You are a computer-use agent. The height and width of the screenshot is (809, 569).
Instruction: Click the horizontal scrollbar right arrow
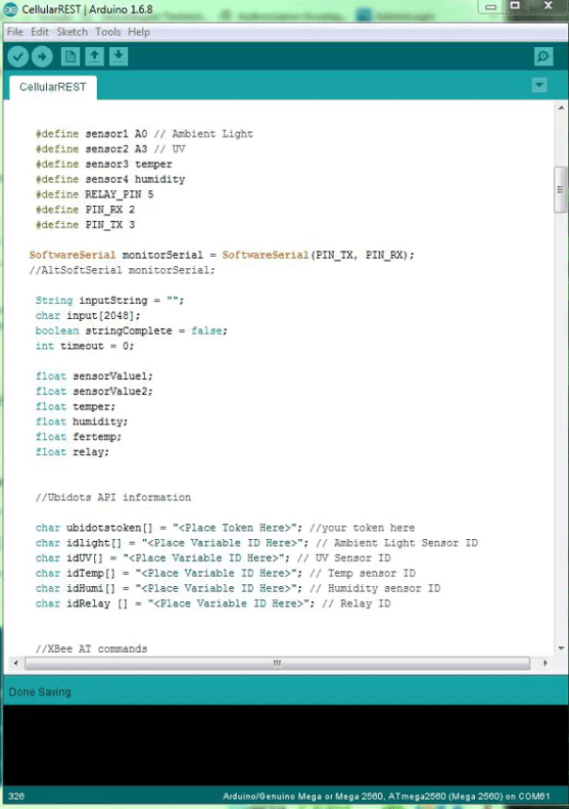pos(545,663)
